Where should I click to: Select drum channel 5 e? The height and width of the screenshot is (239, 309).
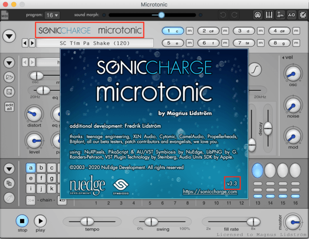pyautogui.click(x=173, y=43)
